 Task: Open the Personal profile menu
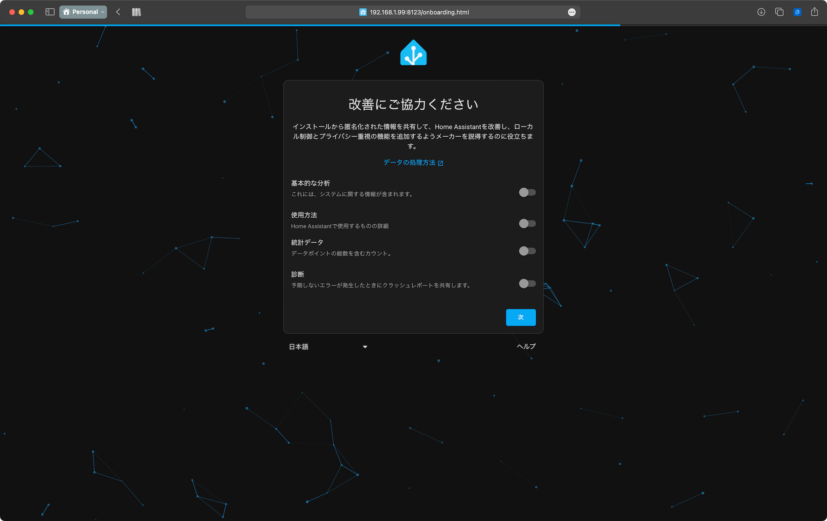83,12
